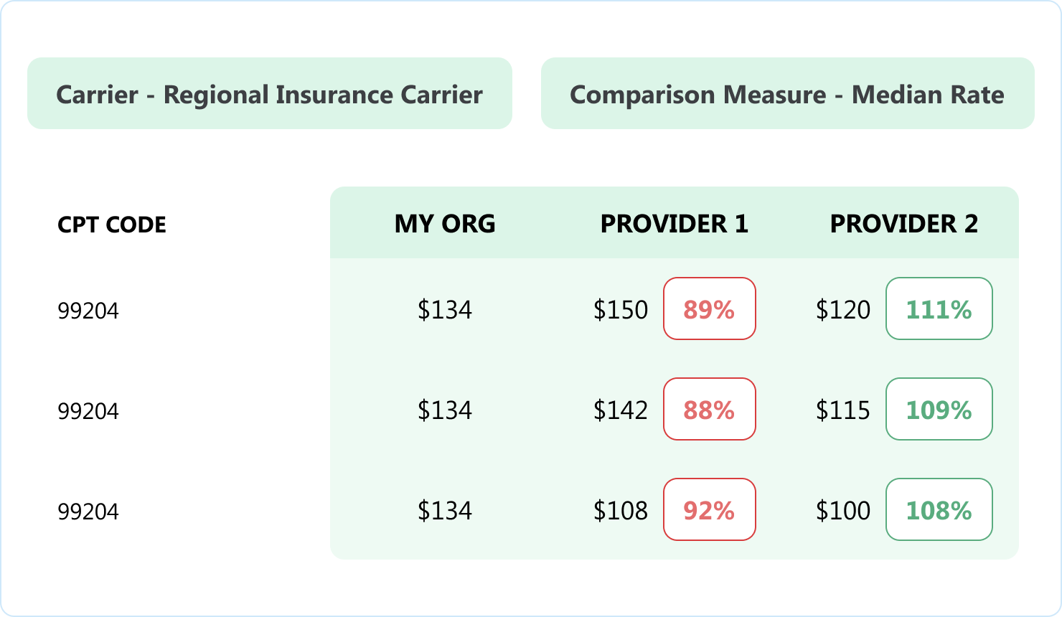1062x617 pixels.
Task: Click the $134 My Org rate beside $142
Action: point(445,410)
